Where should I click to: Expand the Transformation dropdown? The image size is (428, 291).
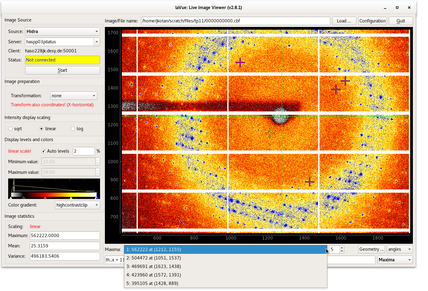point(73,96)
